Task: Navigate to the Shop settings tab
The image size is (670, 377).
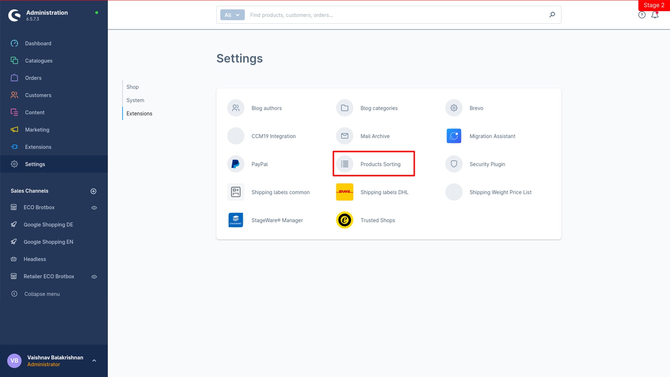Action: pos(133,87)
